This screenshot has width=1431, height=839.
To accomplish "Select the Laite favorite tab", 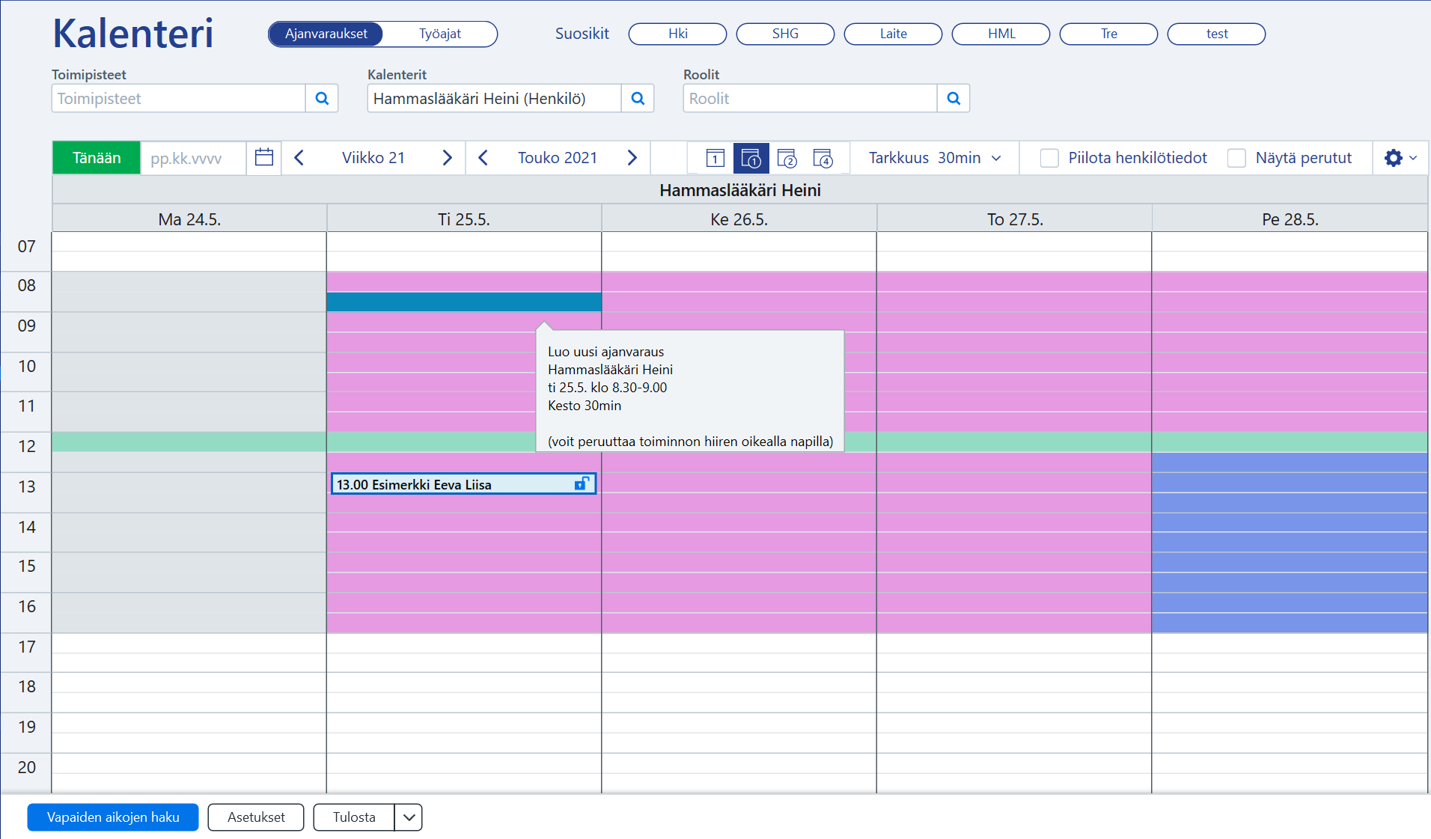I will [x=893, y=34].
